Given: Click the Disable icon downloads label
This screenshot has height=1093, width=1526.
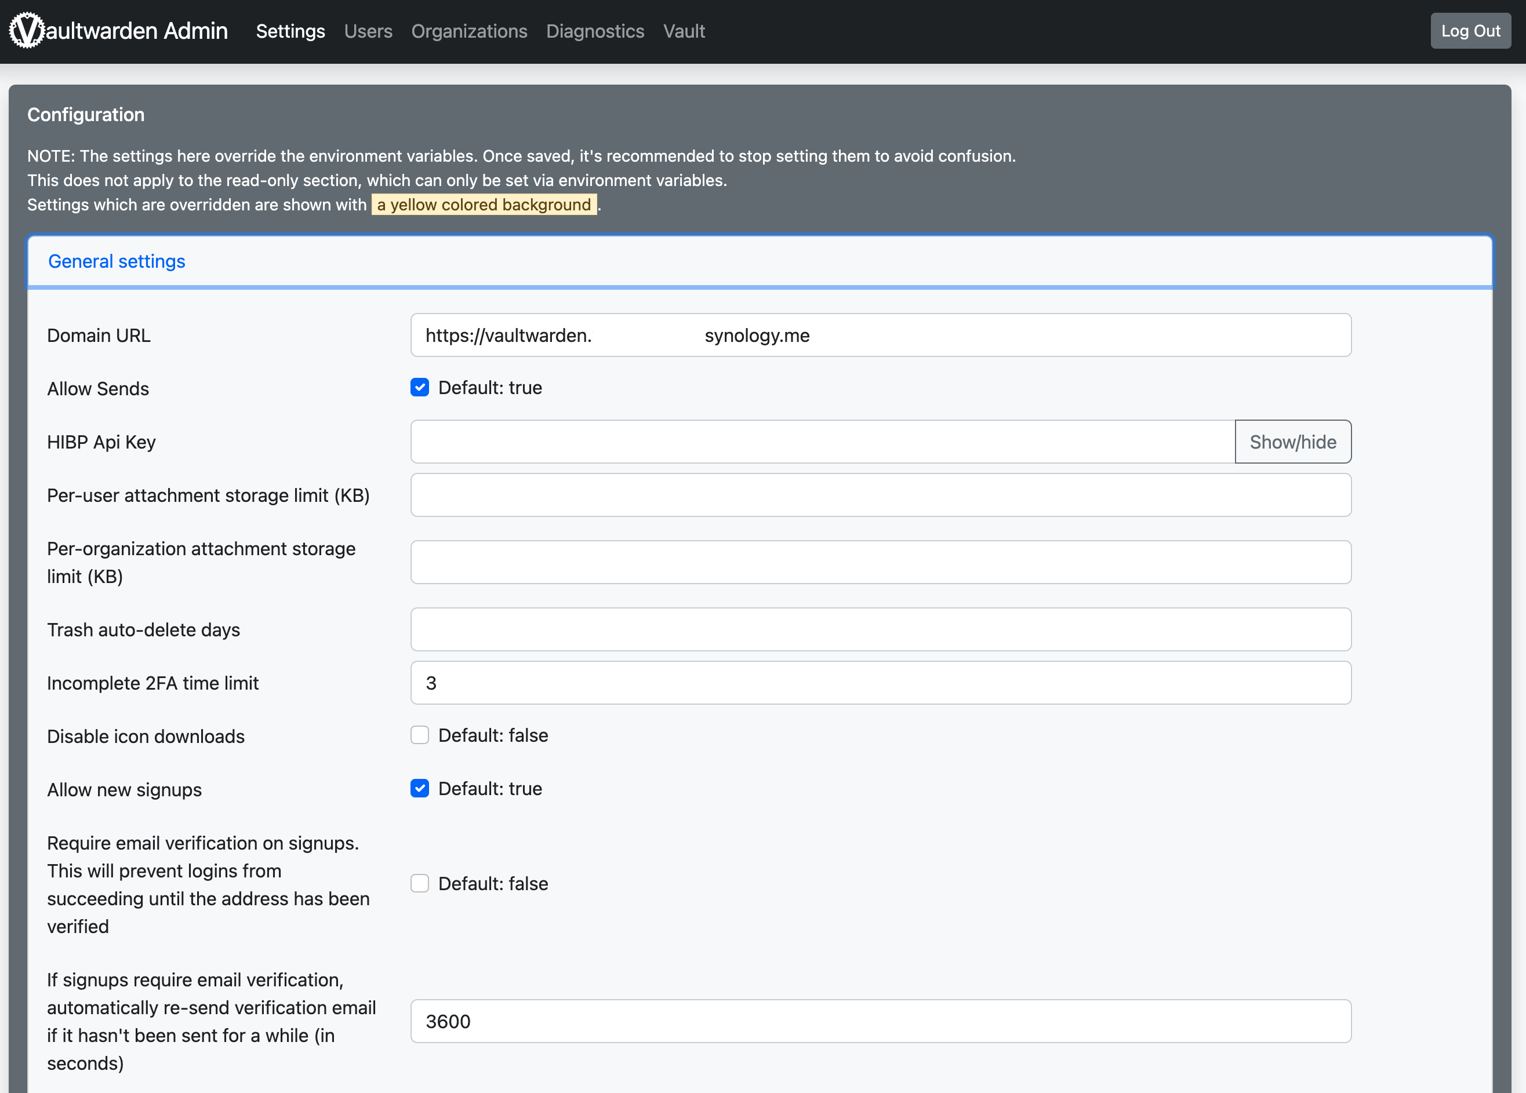Looking at the screenshot, I should coord(146,737).
